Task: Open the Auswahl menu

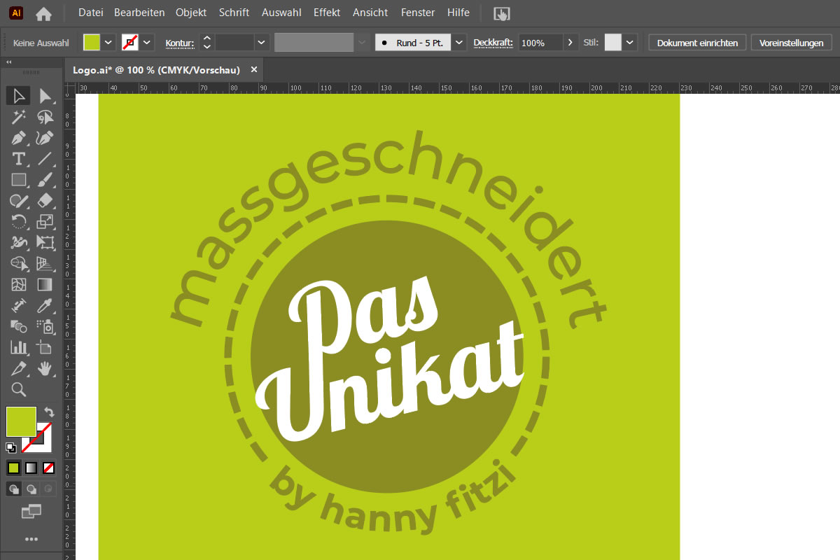Action: [x=282, y=13]
